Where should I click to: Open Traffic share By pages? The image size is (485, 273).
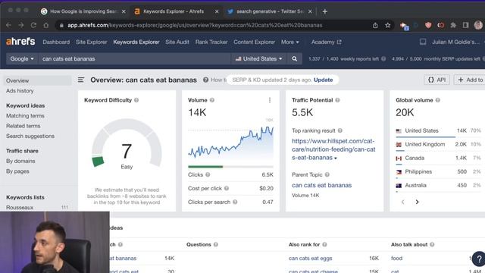pyautogui.click(x=17, y=171)
